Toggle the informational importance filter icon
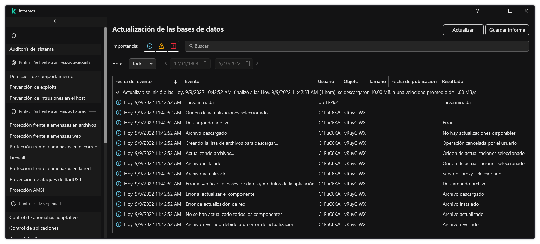 (x=150, y=46)
